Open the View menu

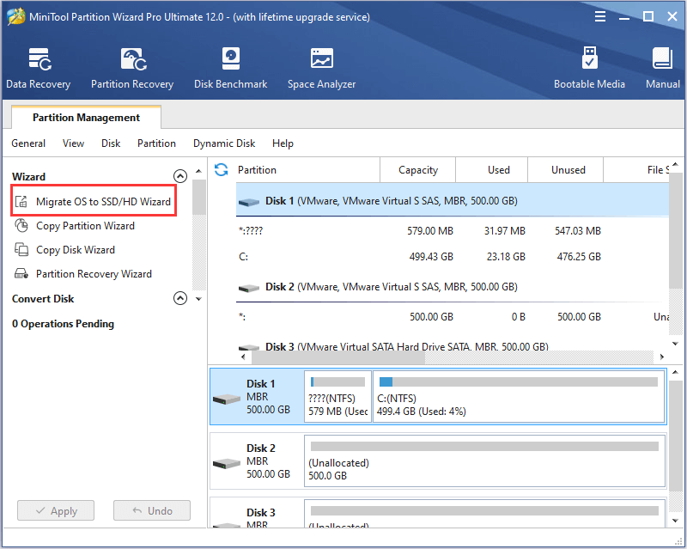(73, 143)
